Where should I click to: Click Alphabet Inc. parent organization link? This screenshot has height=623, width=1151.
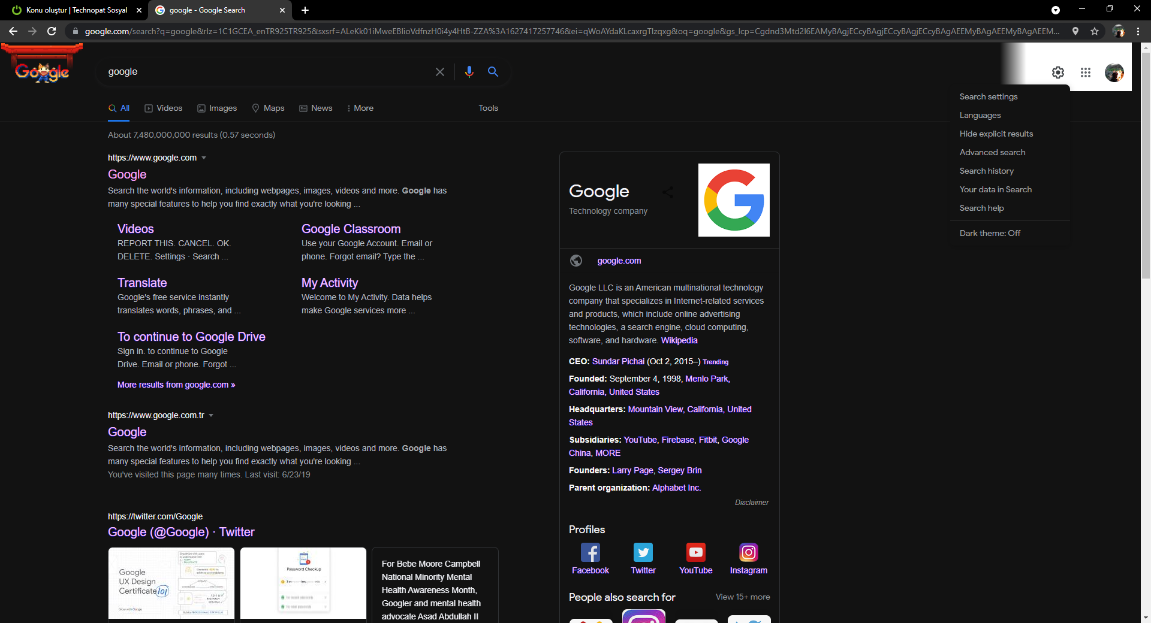pos(676,488)
